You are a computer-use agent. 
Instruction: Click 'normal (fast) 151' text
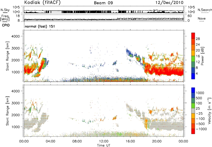[x=40, y=26]
